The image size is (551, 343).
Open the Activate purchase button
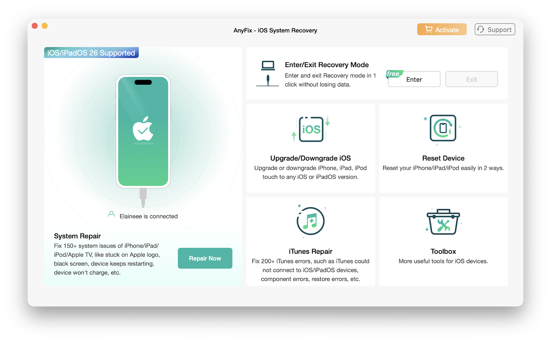click(x=442, y=29)
